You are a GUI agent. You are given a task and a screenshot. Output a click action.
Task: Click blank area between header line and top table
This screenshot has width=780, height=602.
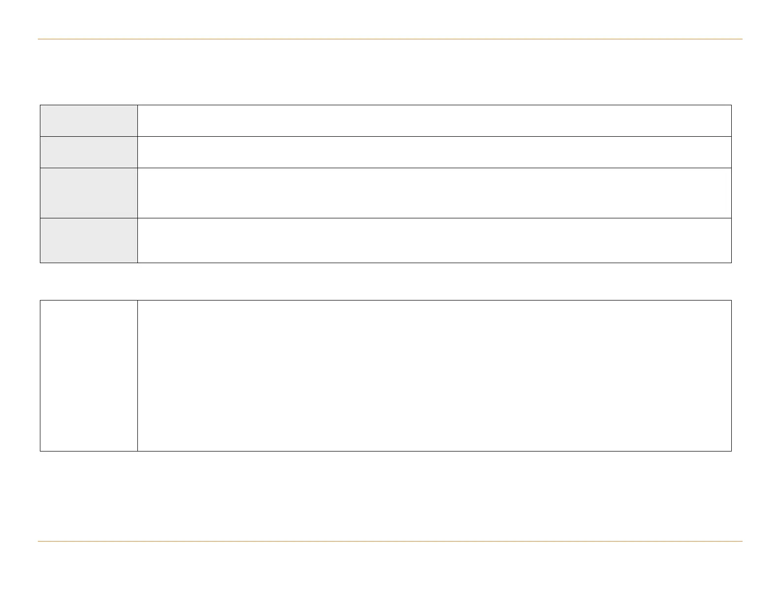tap(390, 72)
